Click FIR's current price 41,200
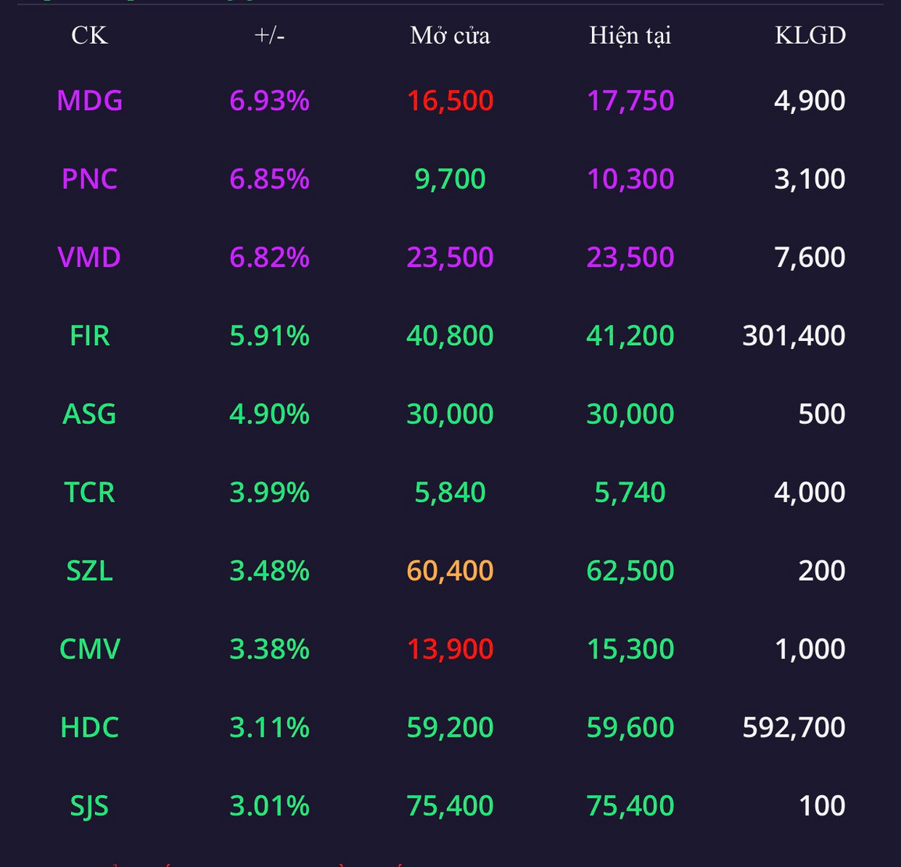 630,336
